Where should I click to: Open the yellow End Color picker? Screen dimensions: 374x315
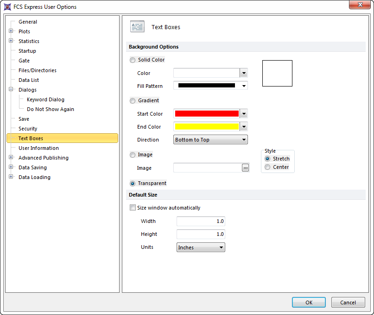click(x=244, y=127)
